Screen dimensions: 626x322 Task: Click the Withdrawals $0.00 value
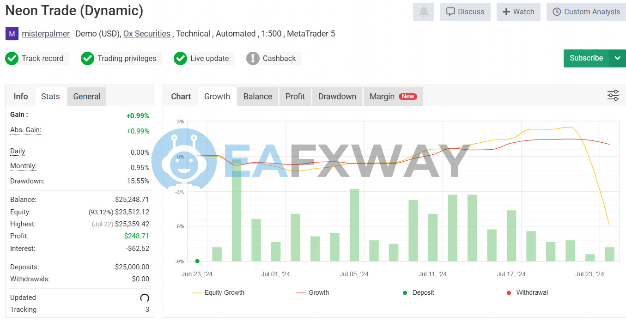point(140,279)
